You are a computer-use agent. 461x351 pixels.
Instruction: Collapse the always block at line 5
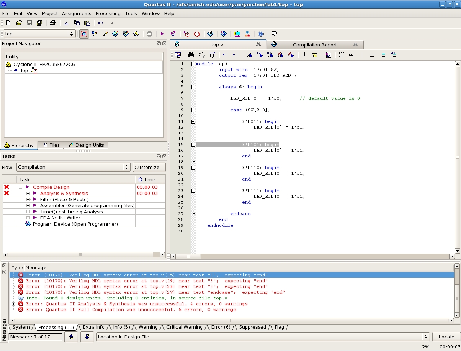[x=193, y=87]
